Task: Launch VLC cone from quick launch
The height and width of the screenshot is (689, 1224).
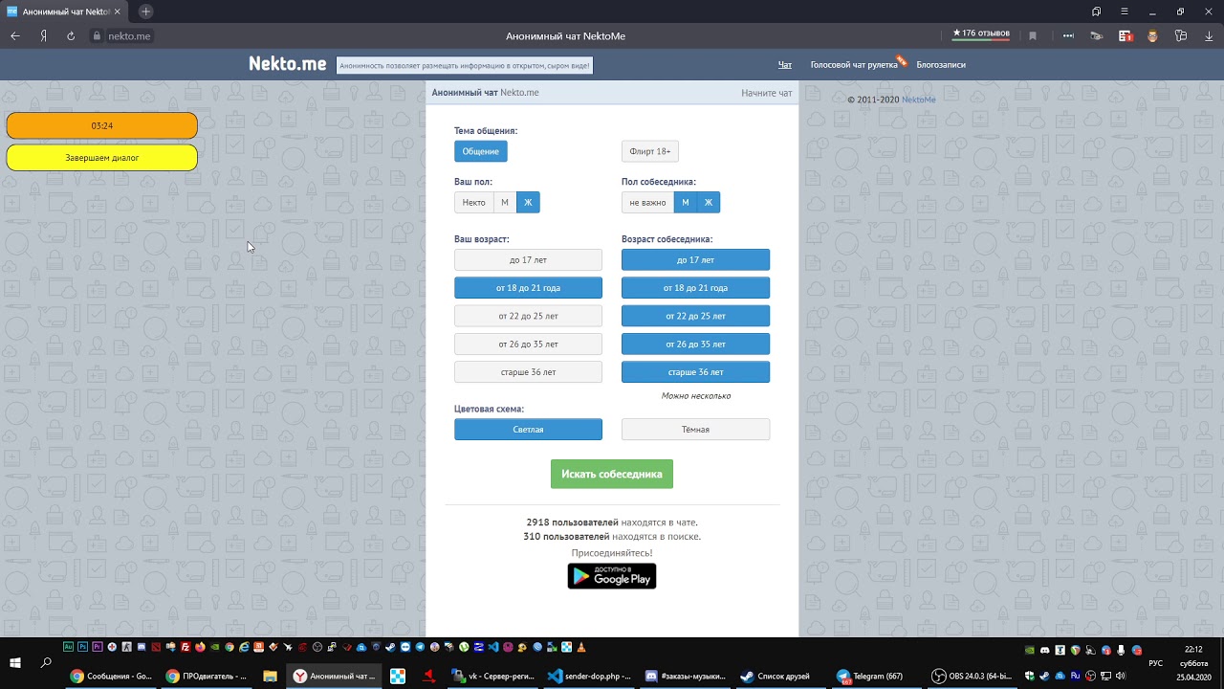Action: [x=581, y=647]
